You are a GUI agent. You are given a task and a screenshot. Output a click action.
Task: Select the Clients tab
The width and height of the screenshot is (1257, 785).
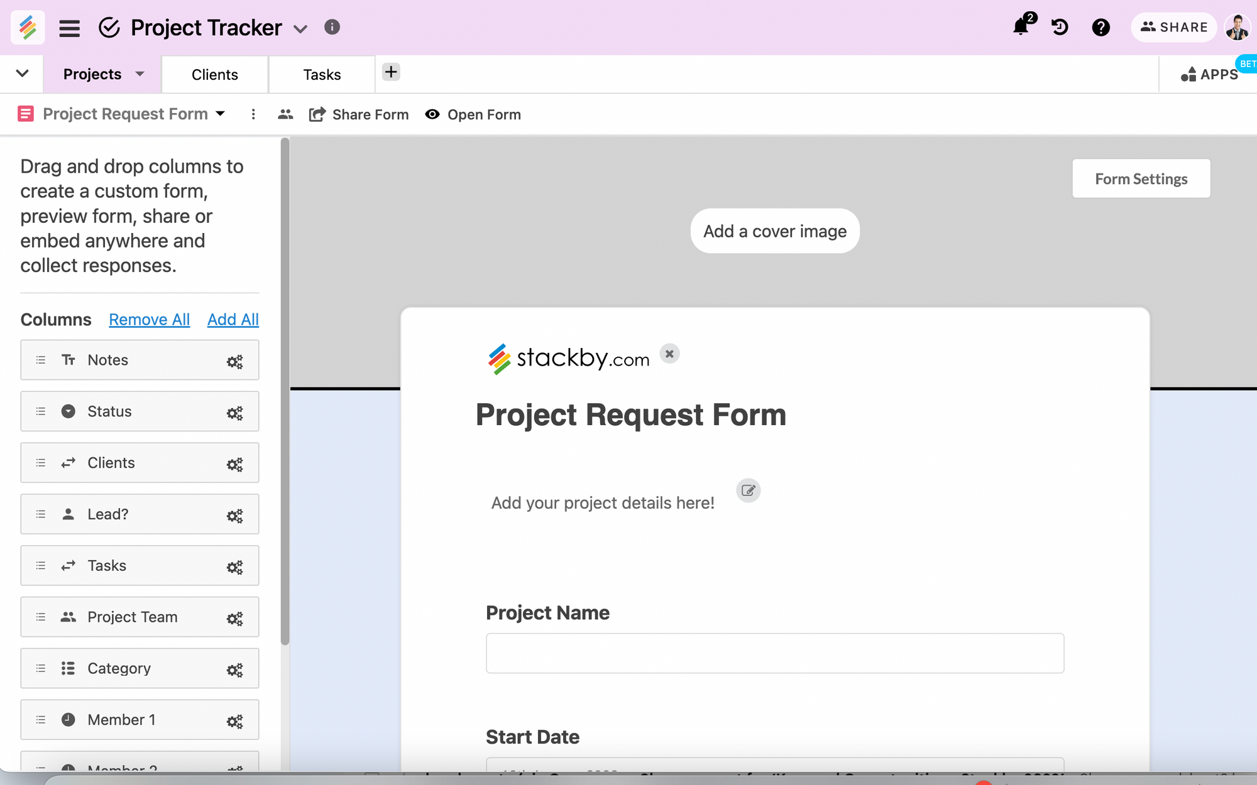[214, 74]
